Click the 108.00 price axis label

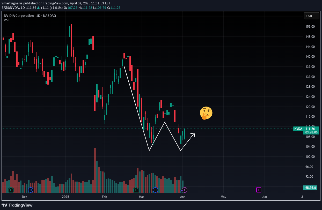click(x=310, y=137)
